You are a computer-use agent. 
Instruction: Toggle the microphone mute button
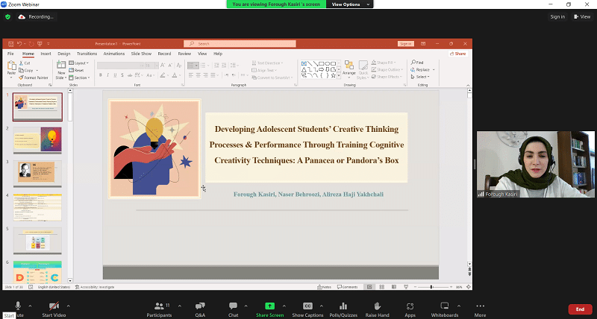pyautogui.click(x=17, y=306)
